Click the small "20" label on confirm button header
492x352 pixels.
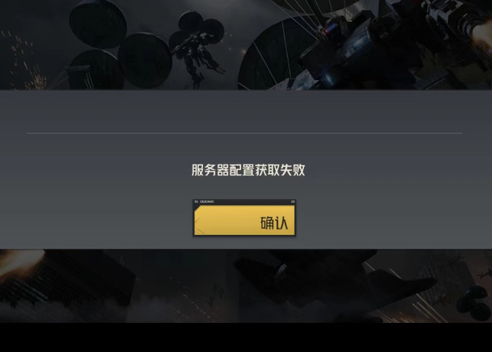point(293,201)
